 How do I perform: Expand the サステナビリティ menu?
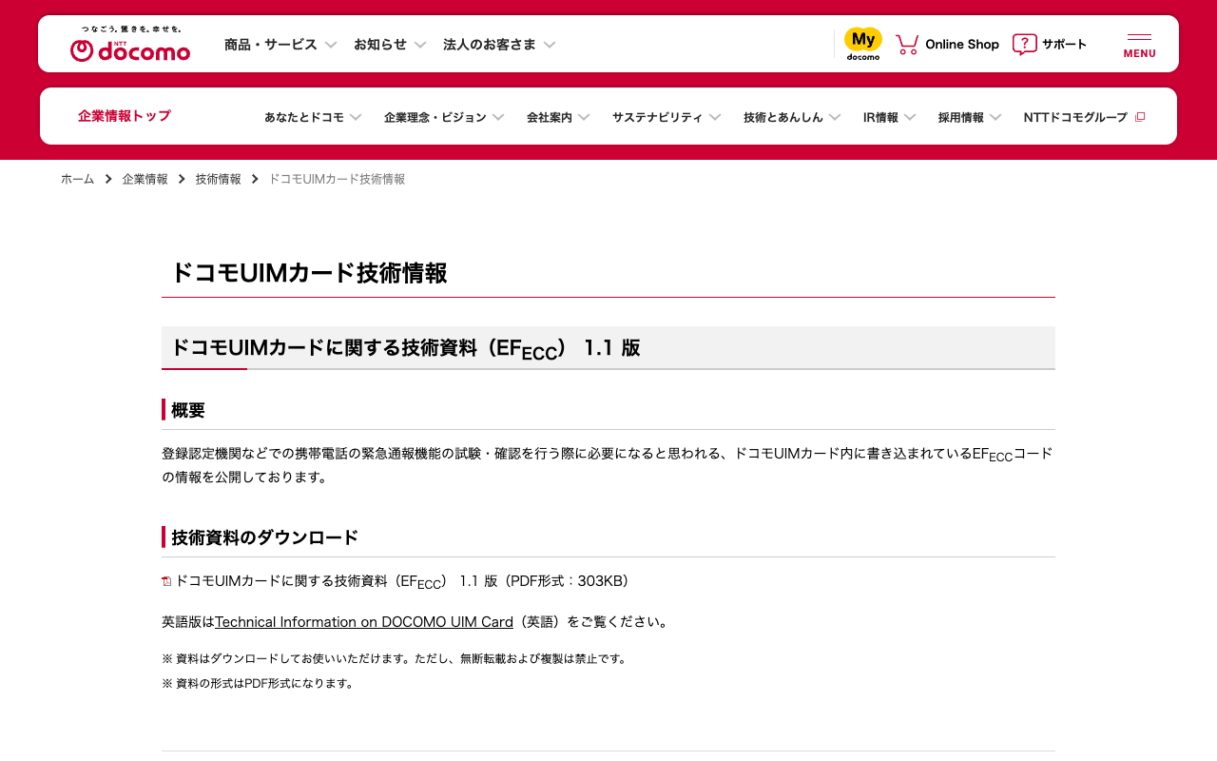[x=666, y=117]
